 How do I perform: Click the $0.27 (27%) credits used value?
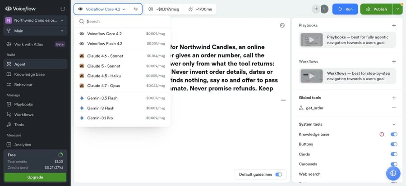pyautogui.click(x=54, y=168)
